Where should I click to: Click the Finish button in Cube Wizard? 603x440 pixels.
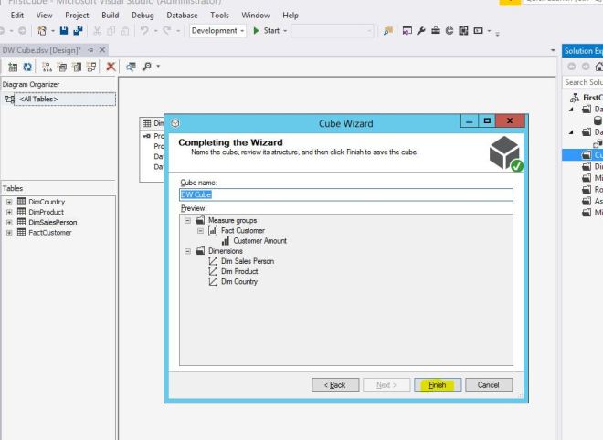[439, 385]
